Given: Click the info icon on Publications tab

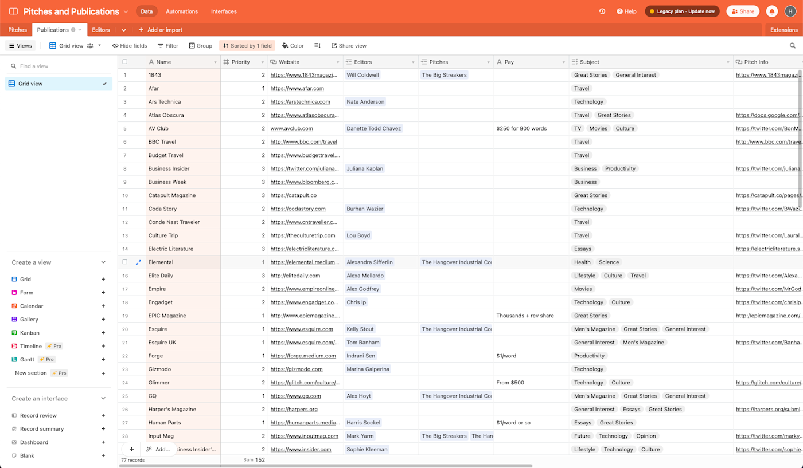Looking at the screenshot, I should [x=73, y=30].
